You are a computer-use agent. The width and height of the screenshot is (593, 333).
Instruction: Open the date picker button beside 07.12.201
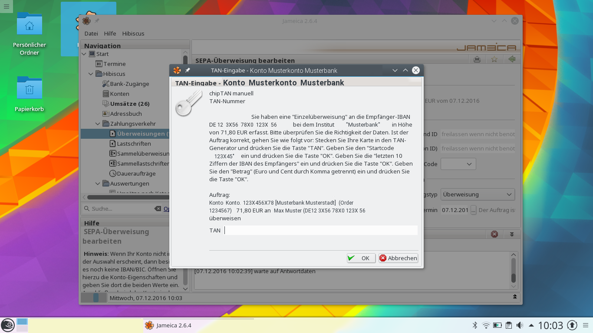click(473, 210)
